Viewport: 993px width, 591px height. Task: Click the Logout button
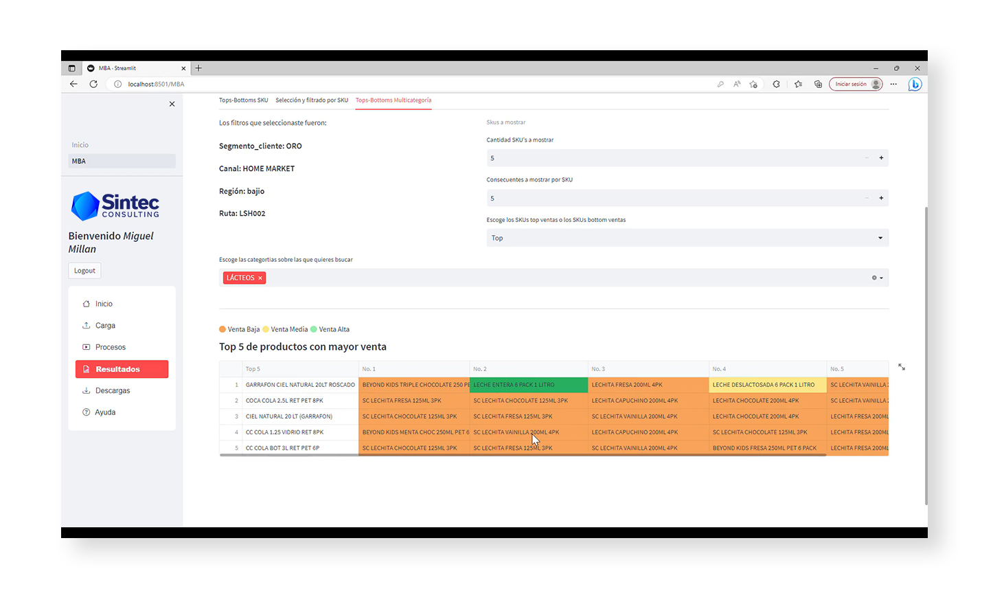tap(84, 271)
